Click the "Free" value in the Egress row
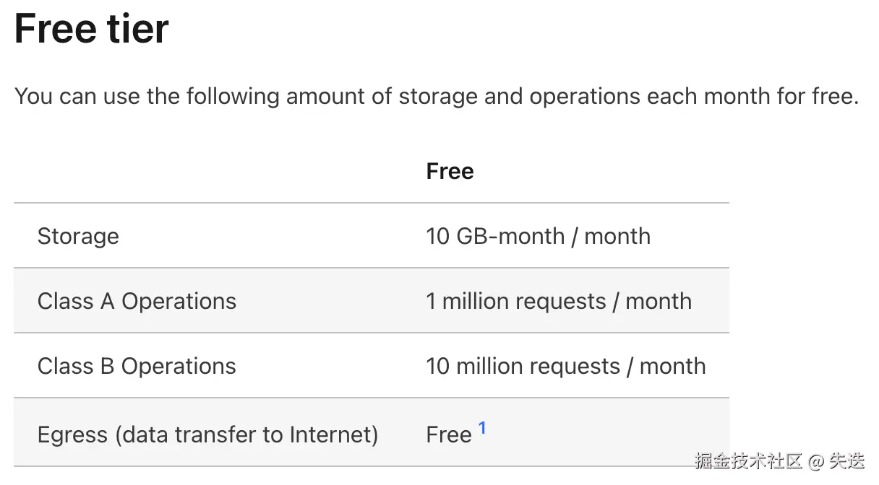Screen dimensions: 879x485 [x=449, y=434]
